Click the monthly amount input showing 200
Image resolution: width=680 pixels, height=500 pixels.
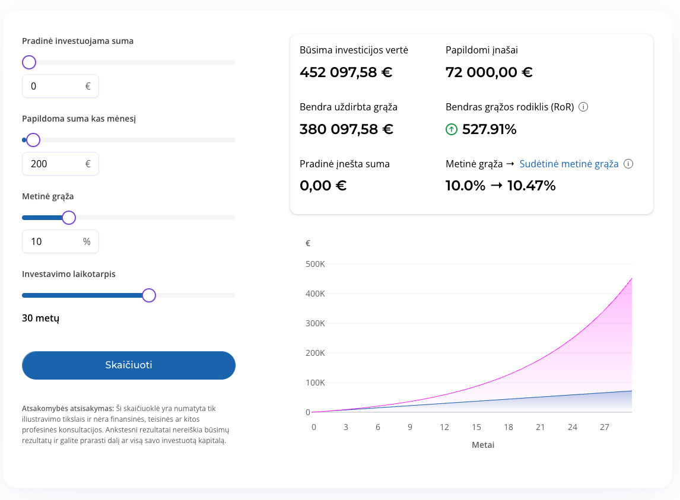(61, 164)
